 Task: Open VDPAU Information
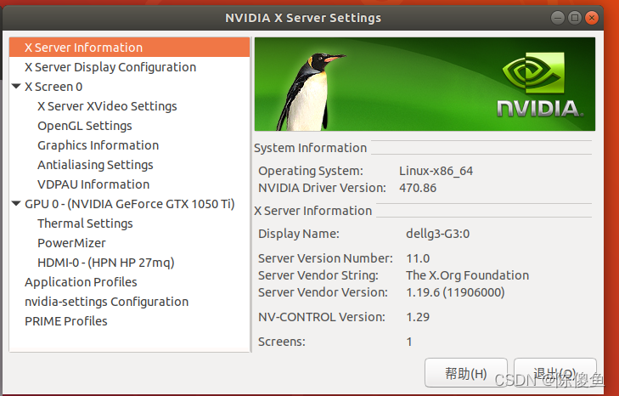129,184
